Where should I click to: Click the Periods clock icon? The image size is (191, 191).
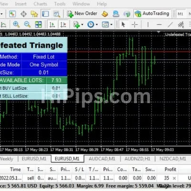[91, 24]
